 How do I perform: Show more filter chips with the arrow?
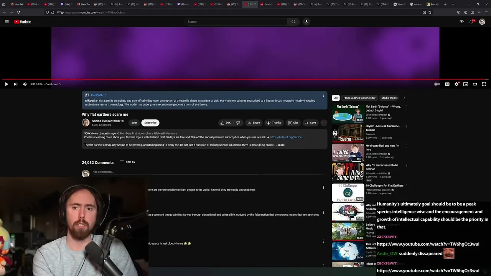[404, 98]
